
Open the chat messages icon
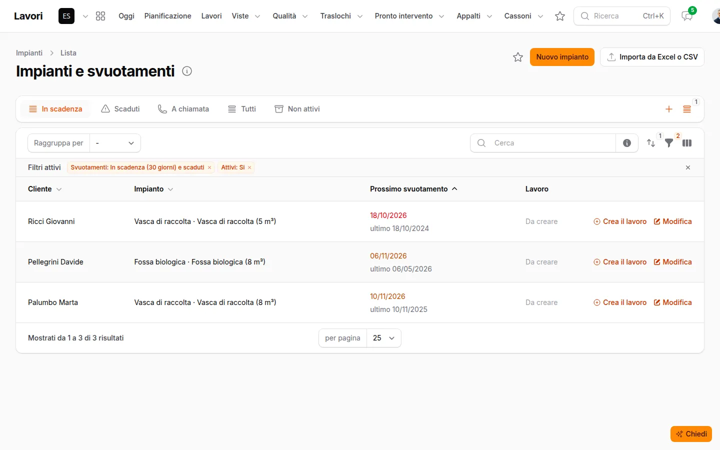point(687,16)
